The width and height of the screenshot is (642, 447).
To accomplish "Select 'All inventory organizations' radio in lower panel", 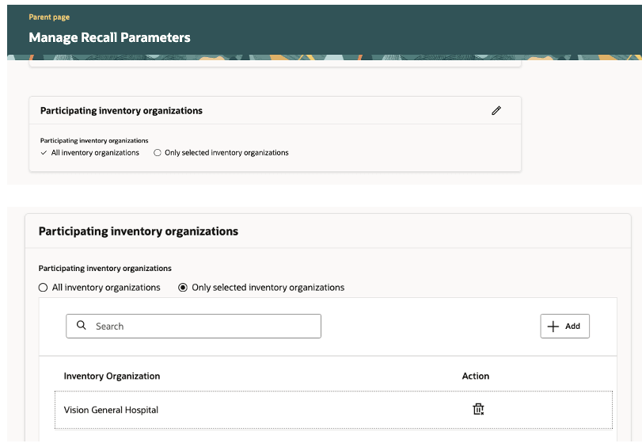I will 43,288.
